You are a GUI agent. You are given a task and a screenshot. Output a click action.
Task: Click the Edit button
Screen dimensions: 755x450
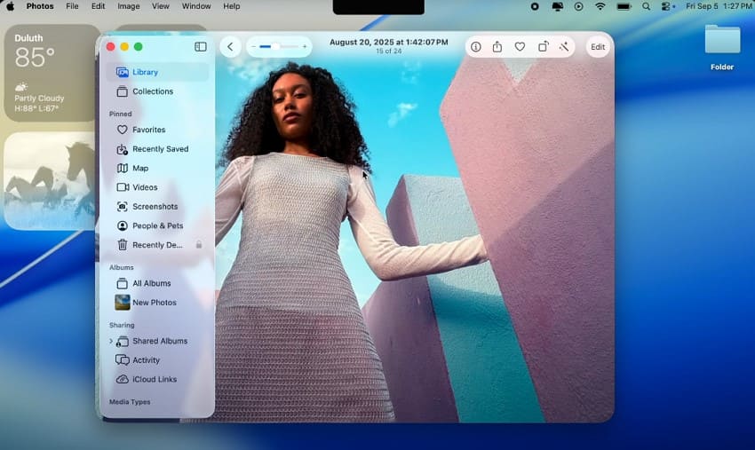[x=598, y=47]
